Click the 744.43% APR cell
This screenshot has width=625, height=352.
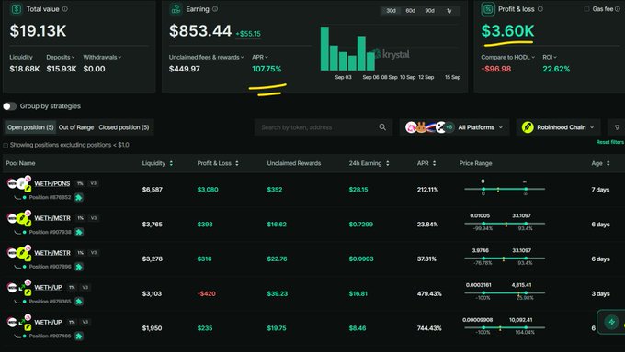(429, 328)
